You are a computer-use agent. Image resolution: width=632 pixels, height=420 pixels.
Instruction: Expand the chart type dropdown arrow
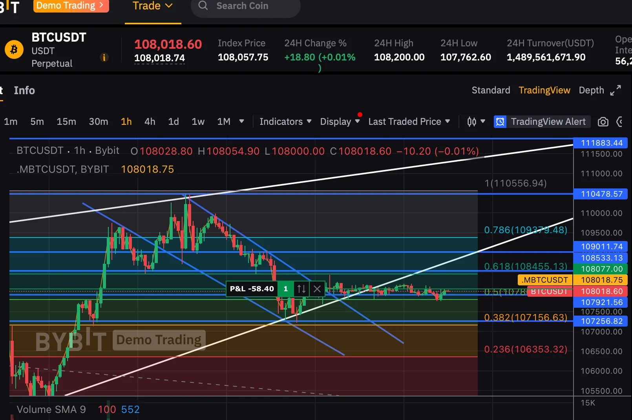483,121
